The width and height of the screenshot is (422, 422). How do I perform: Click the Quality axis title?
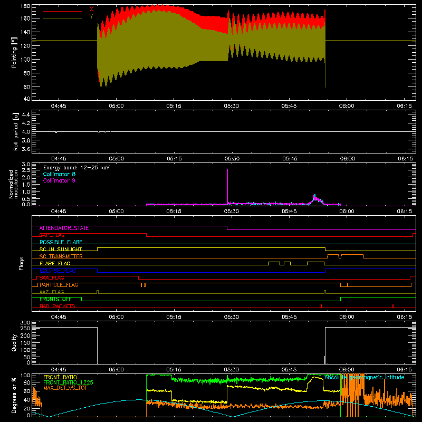14,342
